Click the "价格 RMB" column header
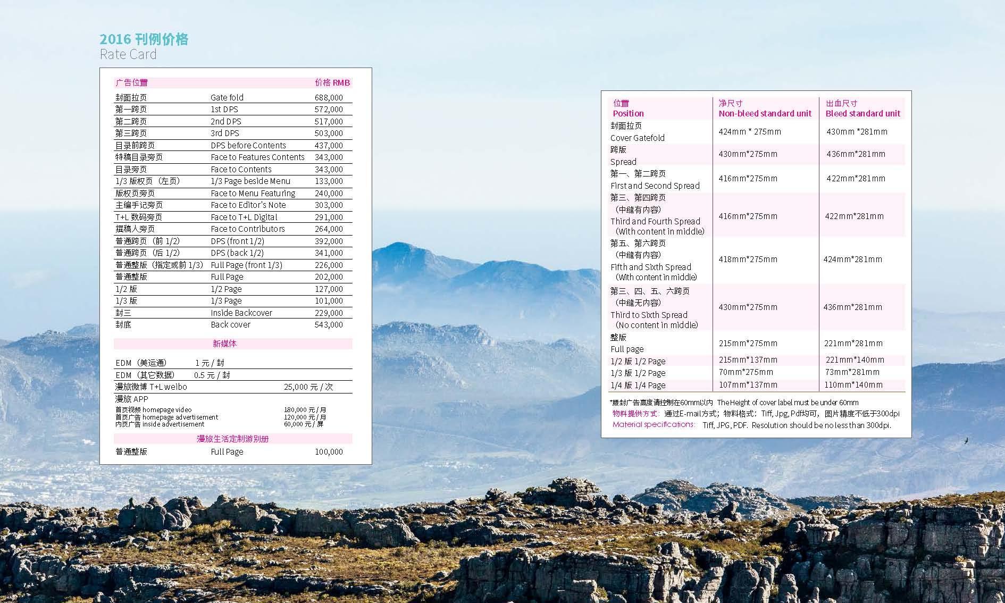Viewport: 1005px width, 603px height. tap(332, 82)
